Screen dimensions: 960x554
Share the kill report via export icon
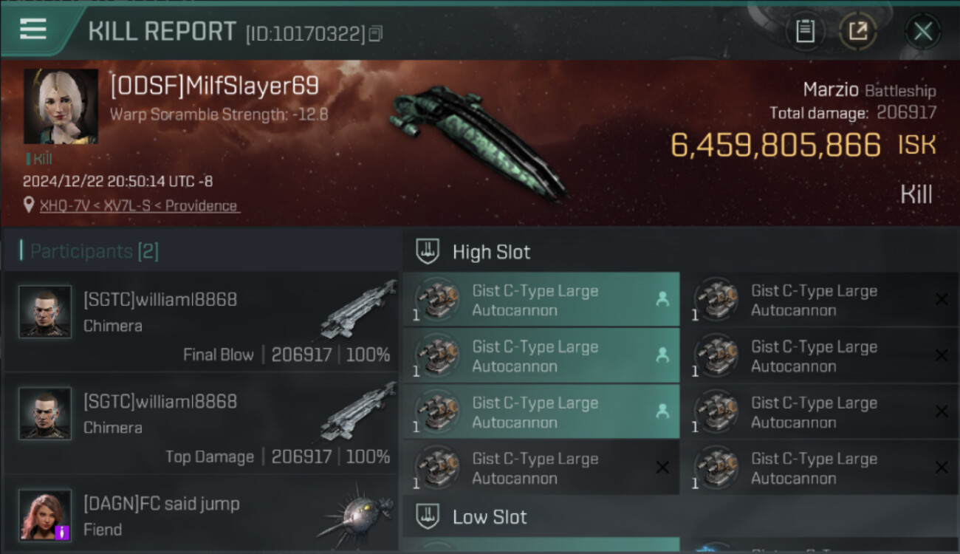pos(857,31)
